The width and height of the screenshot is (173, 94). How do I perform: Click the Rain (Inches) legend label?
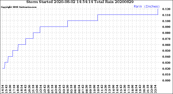coord(147,7)
